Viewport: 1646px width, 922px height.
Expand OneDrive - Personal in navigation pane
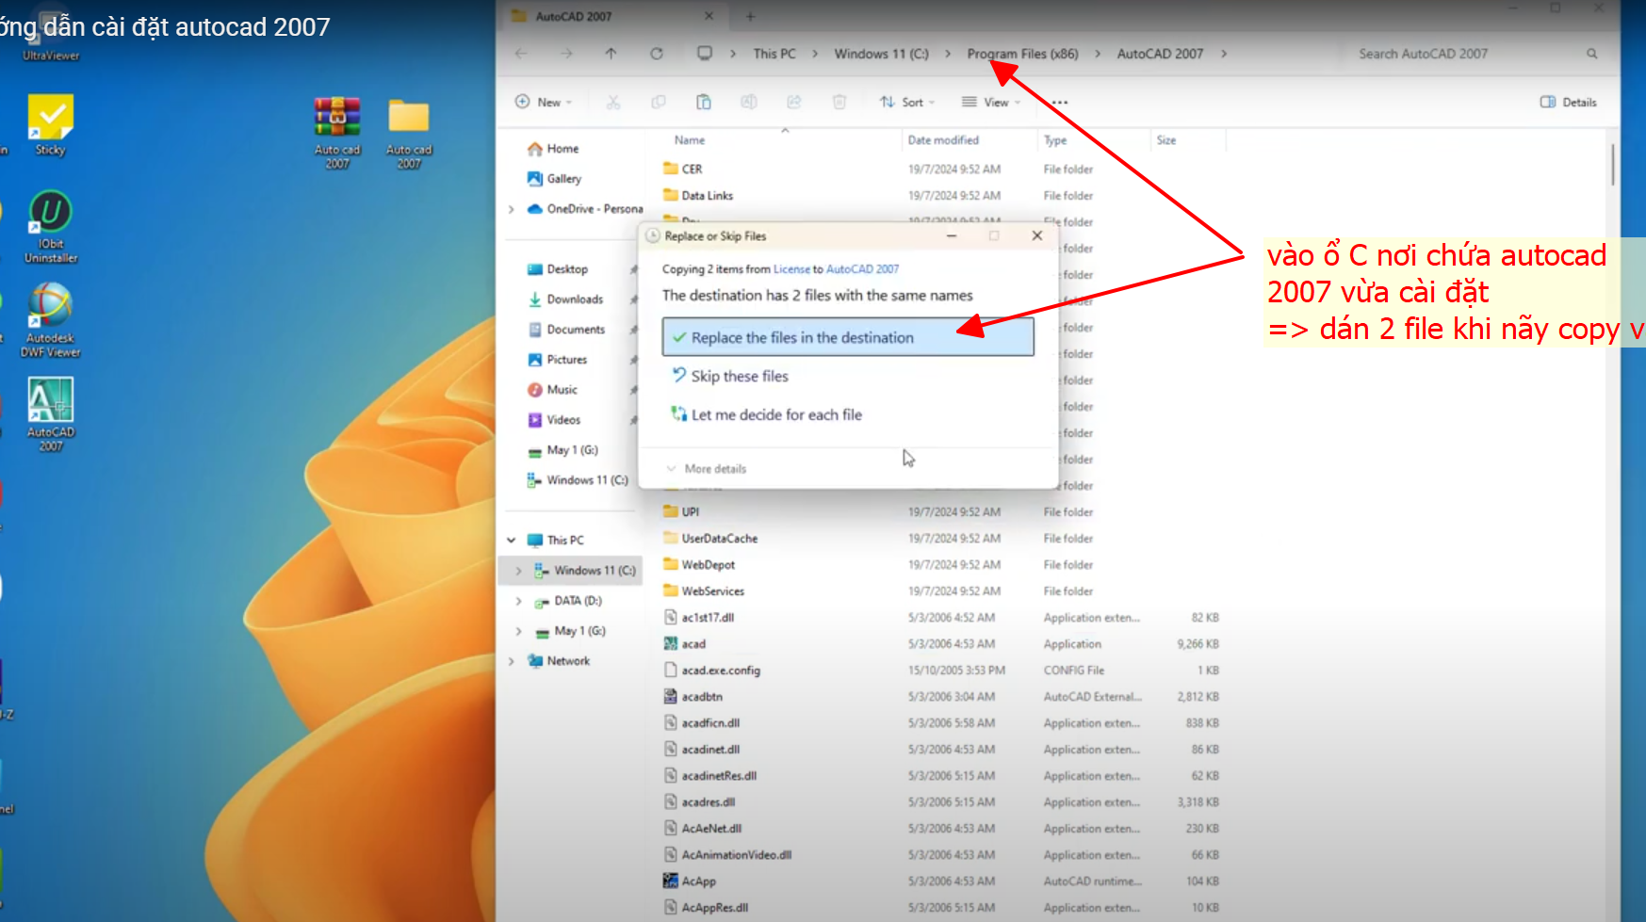point(511,209)
